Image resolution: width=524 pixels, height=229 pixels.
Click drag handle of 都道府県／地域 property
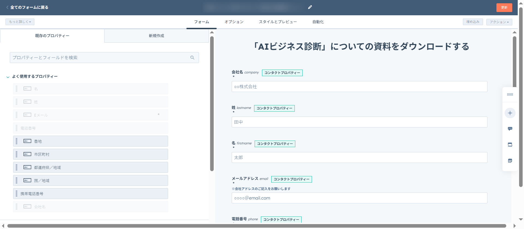point(17,167)
